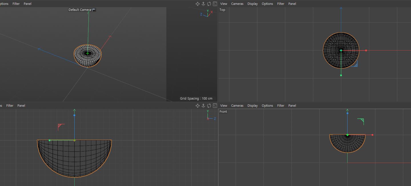
Task: Open the Cameras menu in Top viewport
Action: pyautogui.click(x=237, y=4)
